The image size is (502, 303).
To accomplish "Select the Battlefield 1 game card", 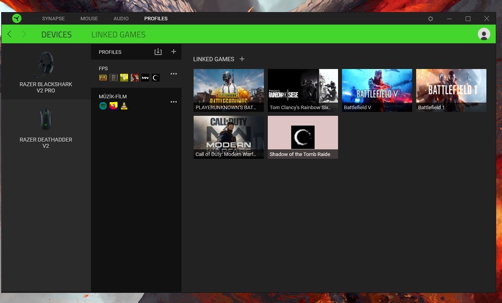I will pos(451,90).
